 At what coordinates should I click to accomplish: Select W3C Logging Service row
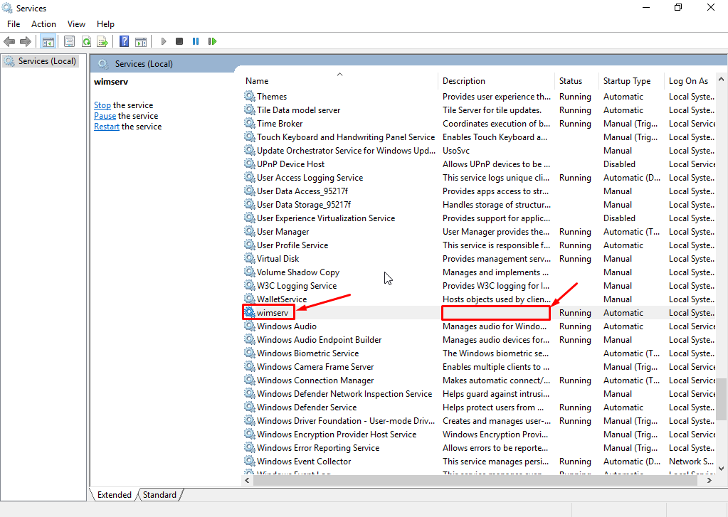[479, 285]
